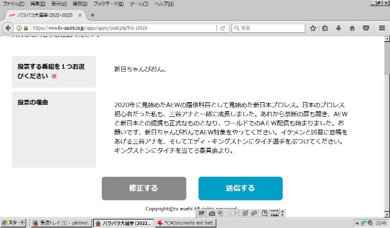390x228 pixels.
Task: Open the ブックマーク menu
Action: [108, 4]
